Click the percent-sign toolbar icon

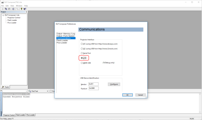[17, 9]
